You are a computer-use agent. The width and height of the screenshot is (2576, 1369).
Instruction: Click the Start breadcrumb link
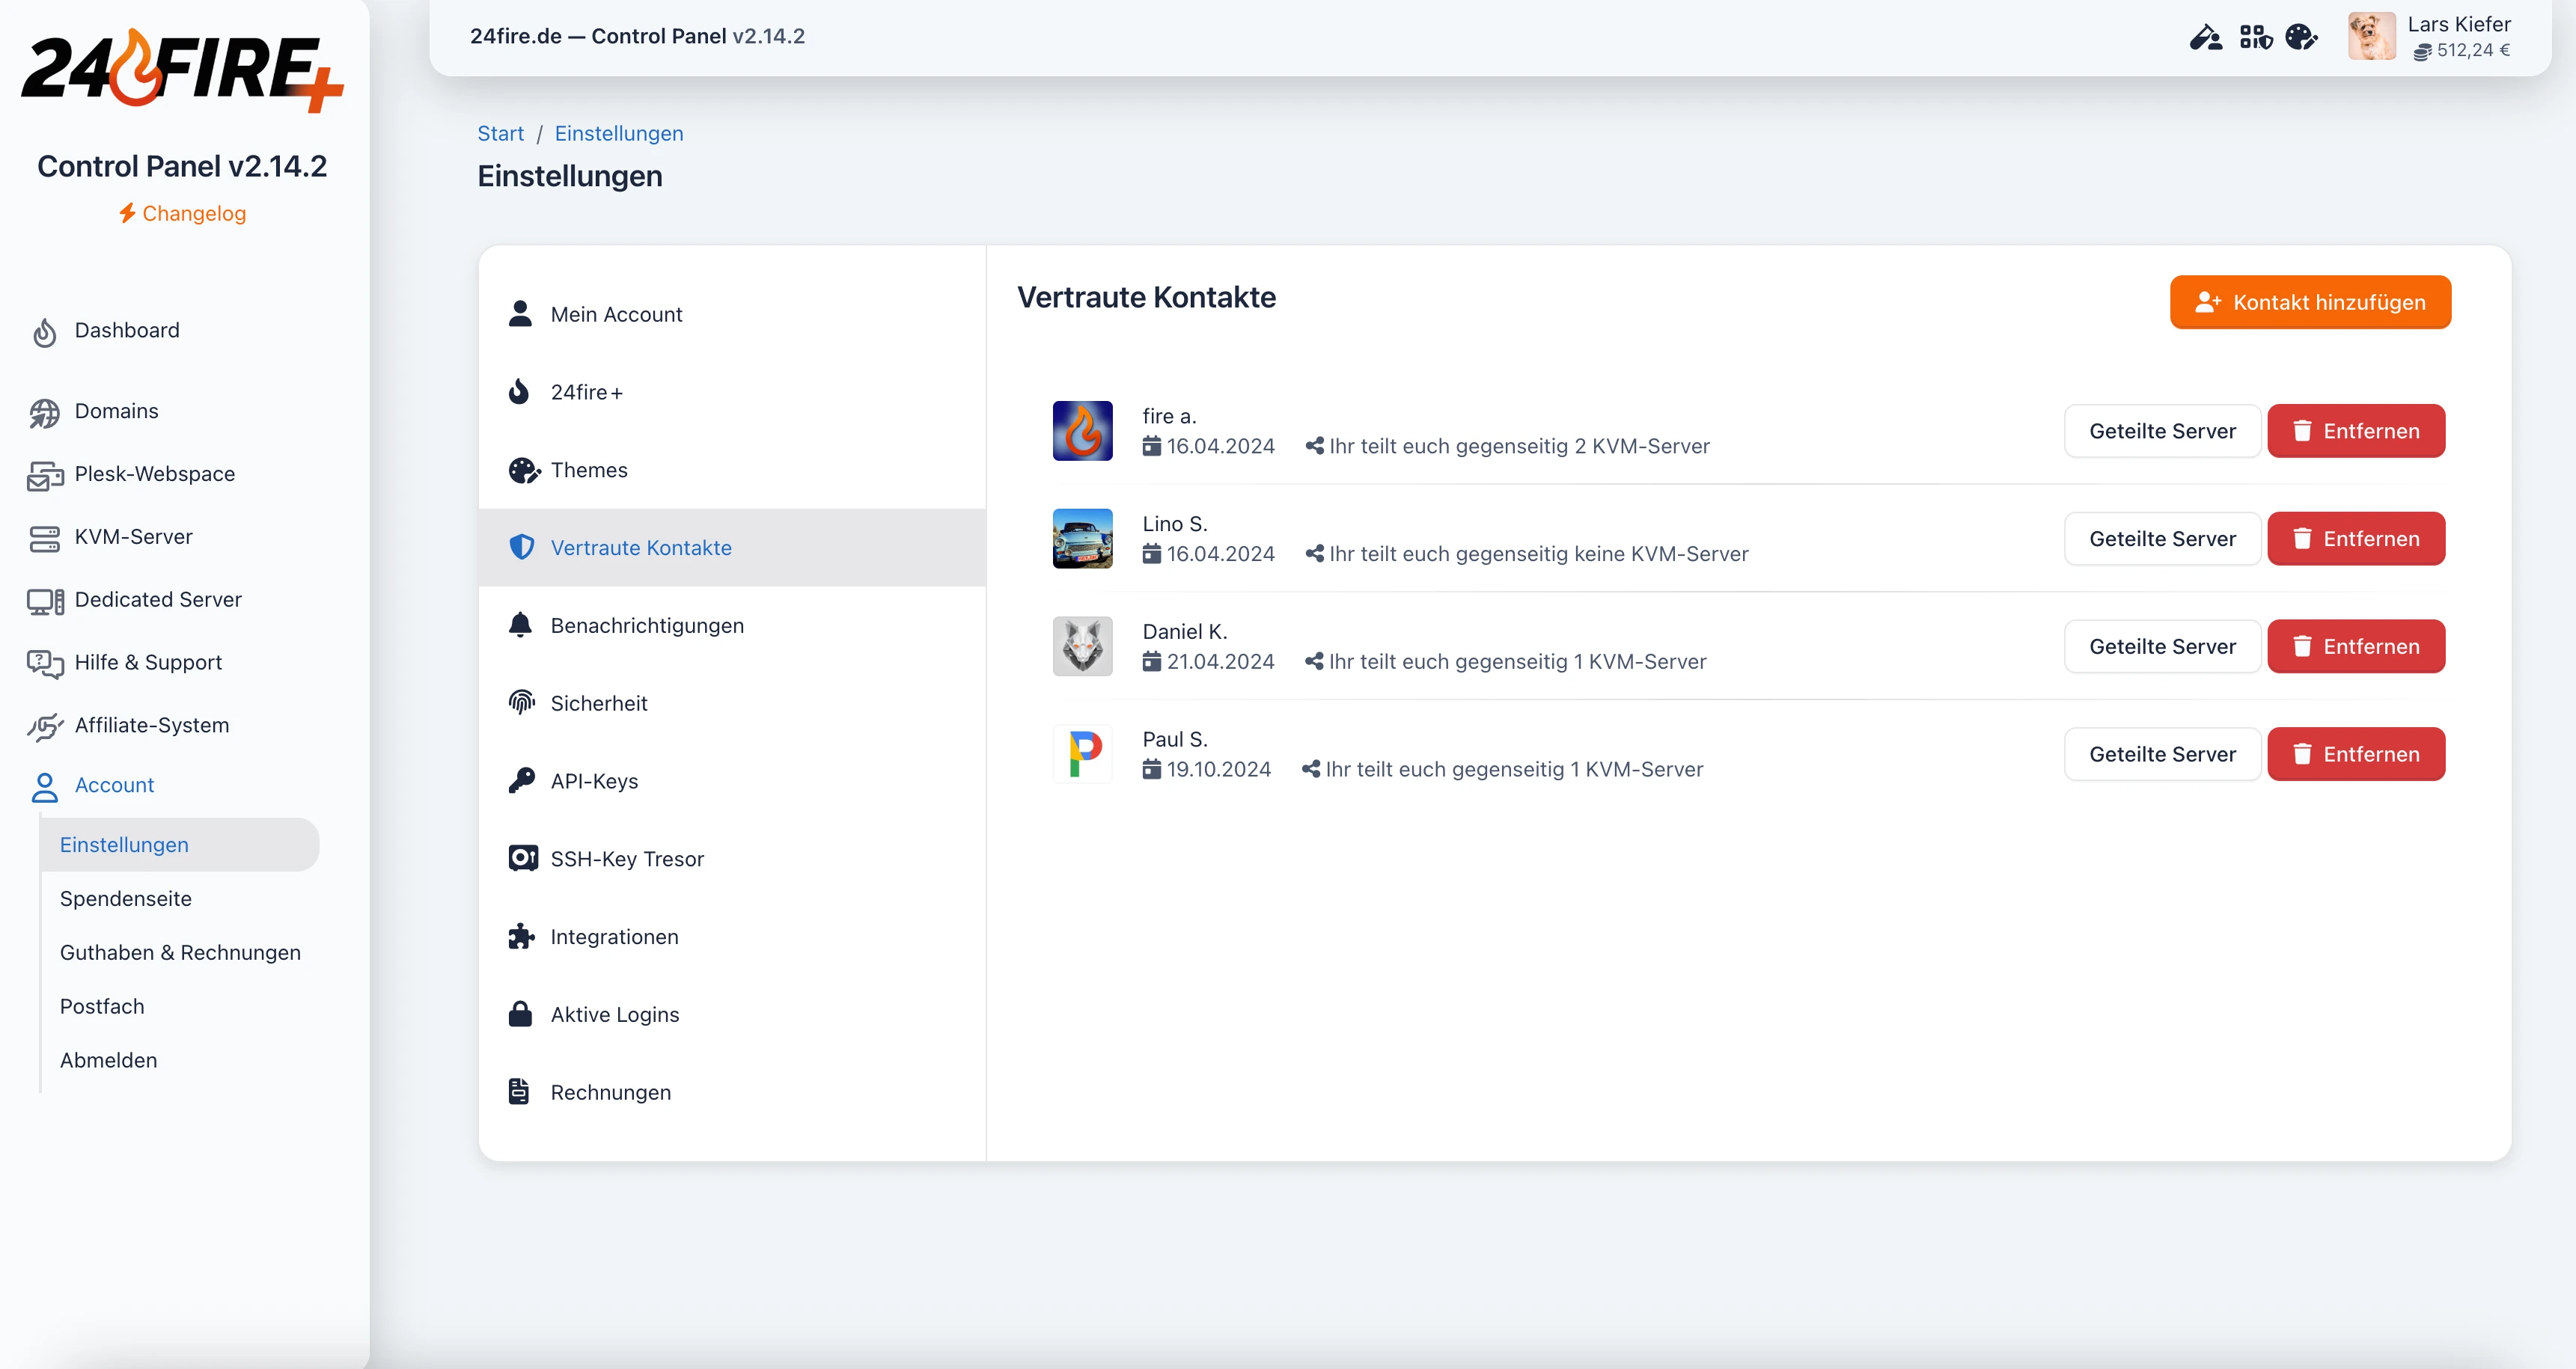(500, 133)
